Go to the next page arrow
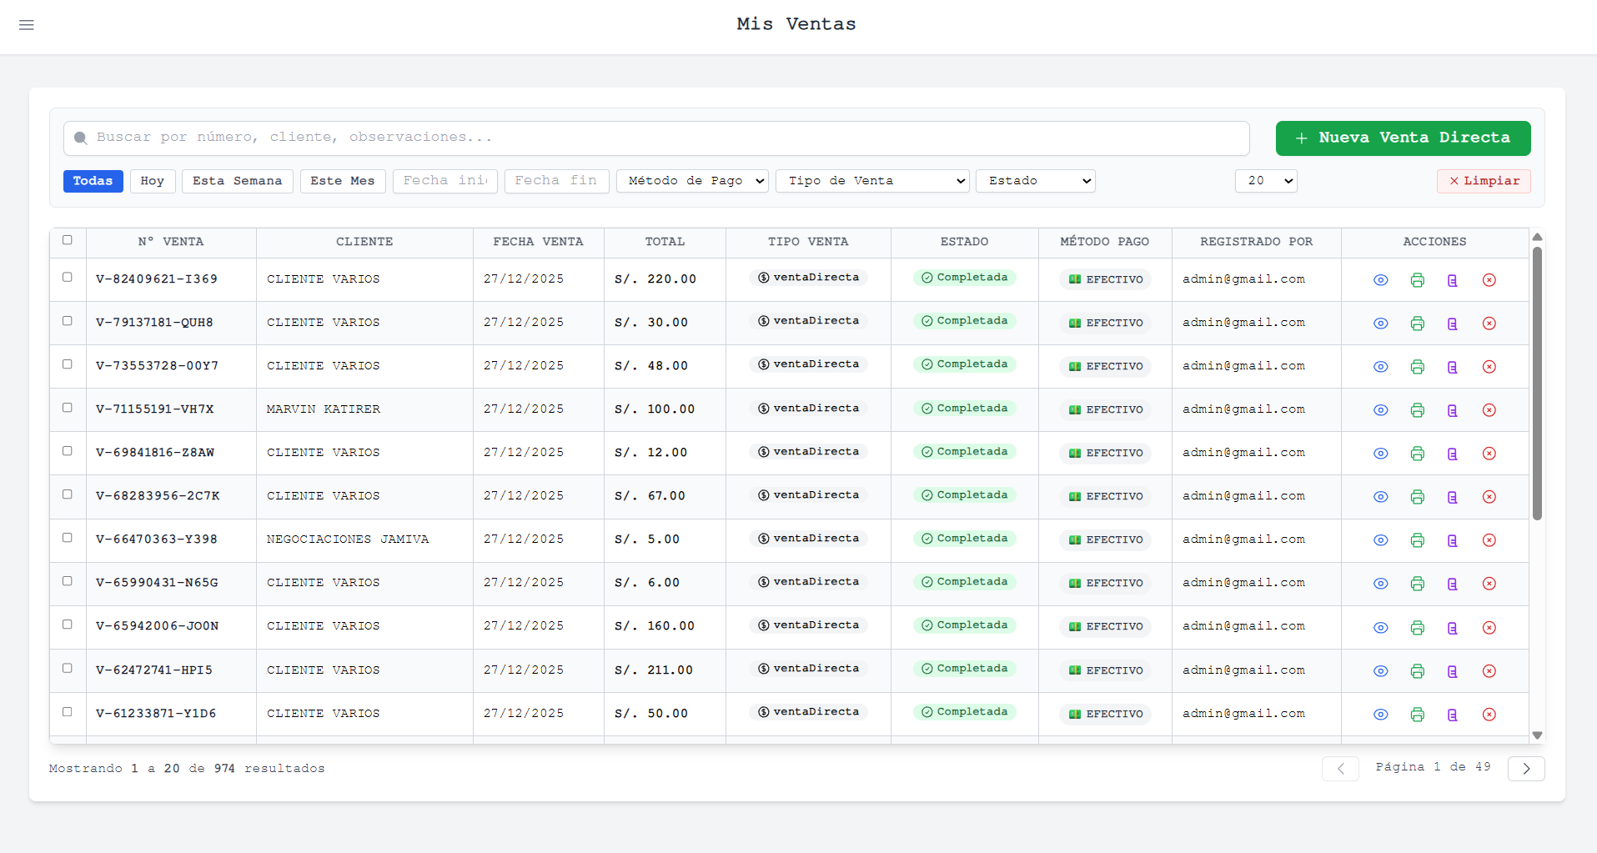 coord(1526,769)
